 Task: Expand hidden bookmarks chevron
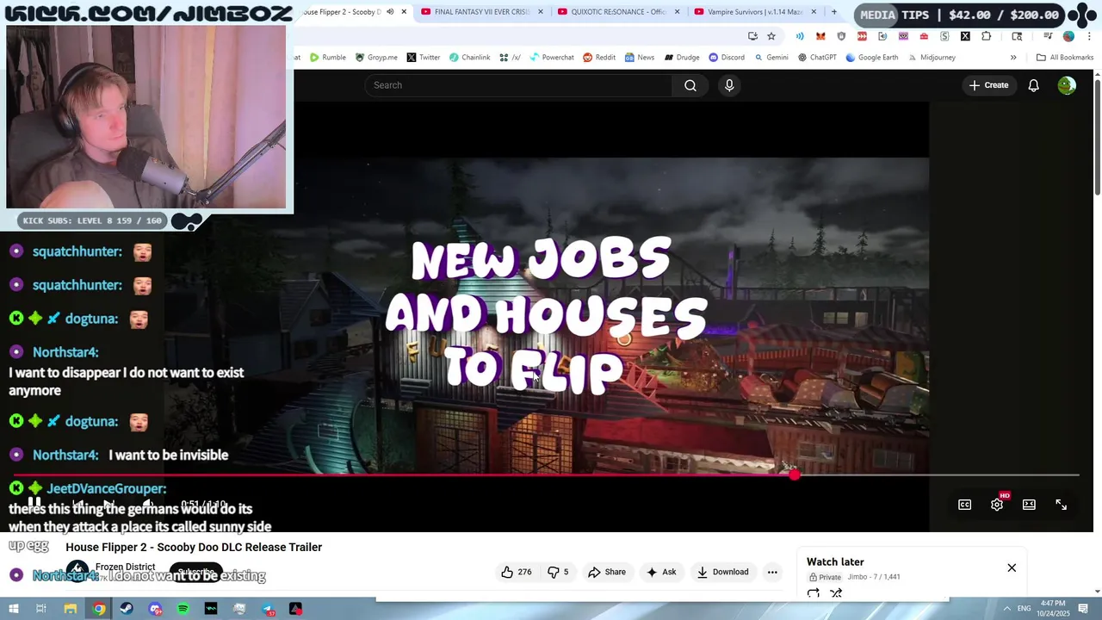(1013, 58)
